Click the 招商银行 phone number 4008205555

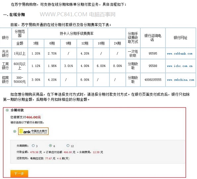[153, 80]
